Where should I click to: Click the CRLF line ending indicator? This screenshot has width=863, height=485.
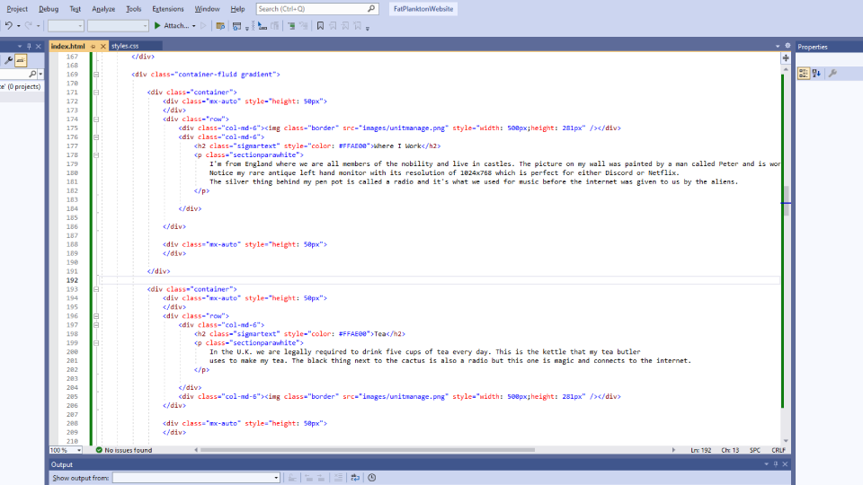[x=778, y=450]
